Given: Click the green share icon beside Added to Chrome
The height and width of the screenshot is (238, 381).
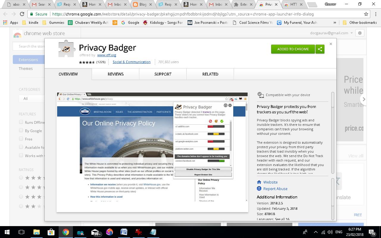Looking at the screenshot, I should 320,49.
